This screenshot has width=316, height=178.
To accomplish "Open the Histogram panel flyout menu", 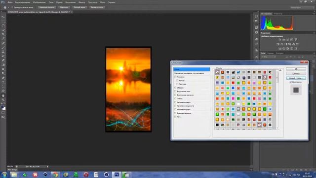I will 314,14.
